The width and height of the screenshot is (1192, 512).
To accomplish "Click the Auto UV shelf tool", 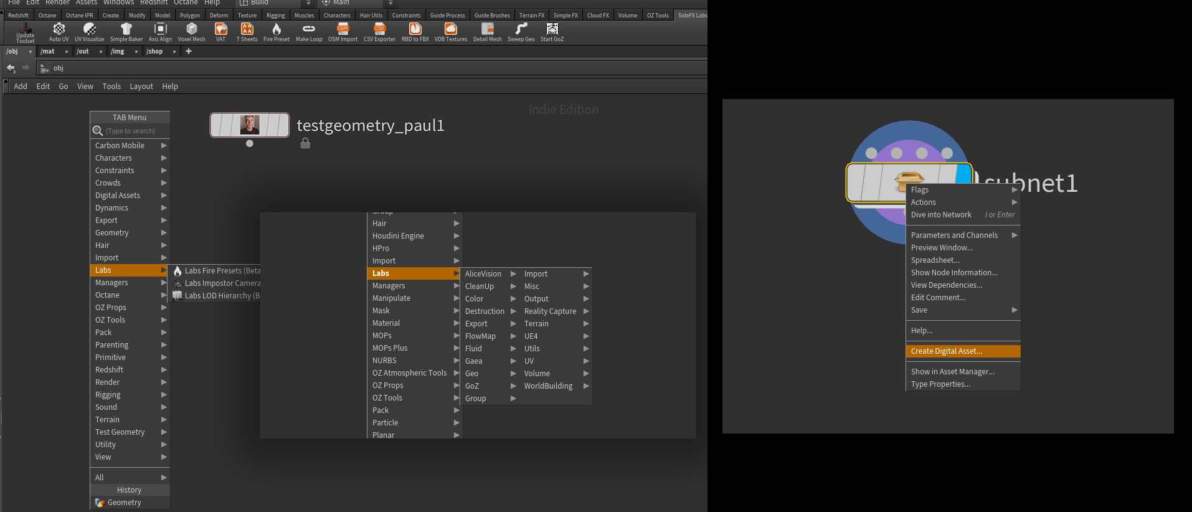I will pos(59,32).
